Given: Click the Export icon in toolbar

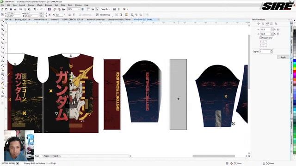Looking at the screenshot, I should (59, 9).
